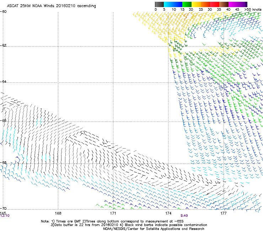
Task: Click the red 30–35 knots color bar segment
Action: coord(215,4)
